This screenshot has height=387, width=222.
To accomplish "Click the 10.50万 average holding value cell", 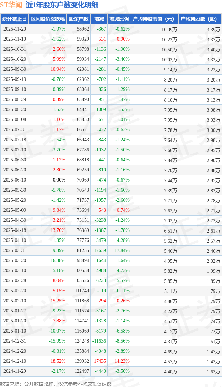I will (169, 49).
